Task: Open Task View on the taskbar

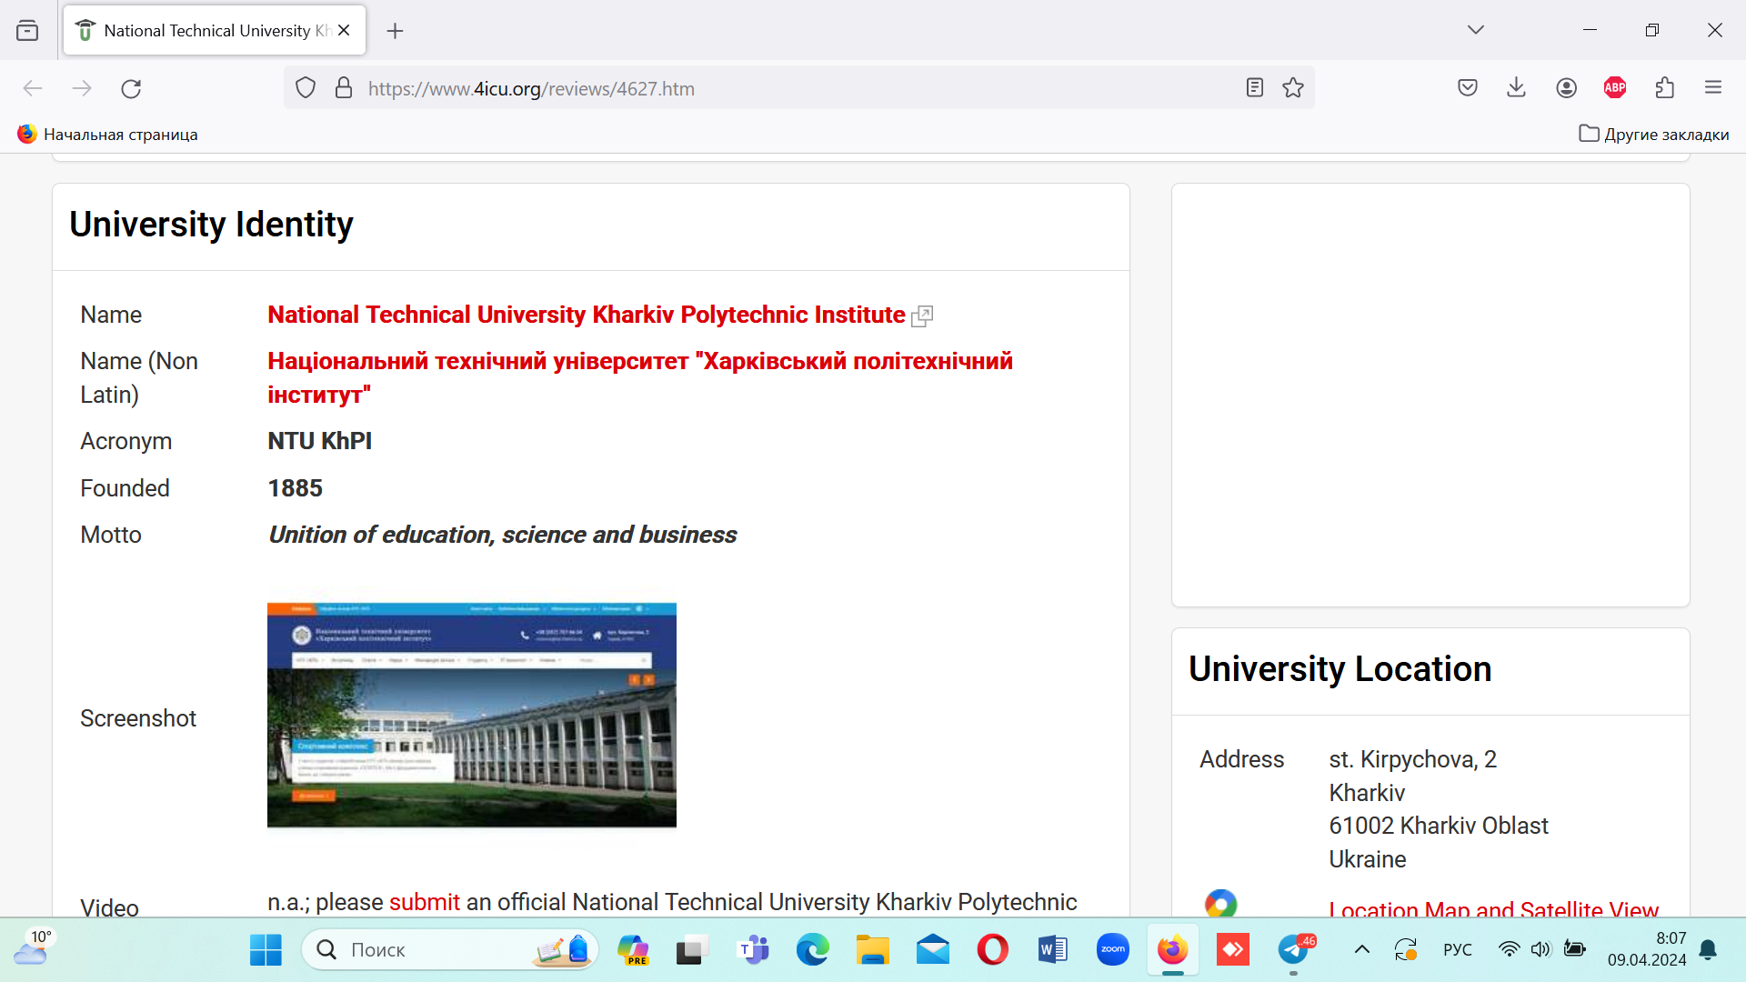Action: (692, 950)
